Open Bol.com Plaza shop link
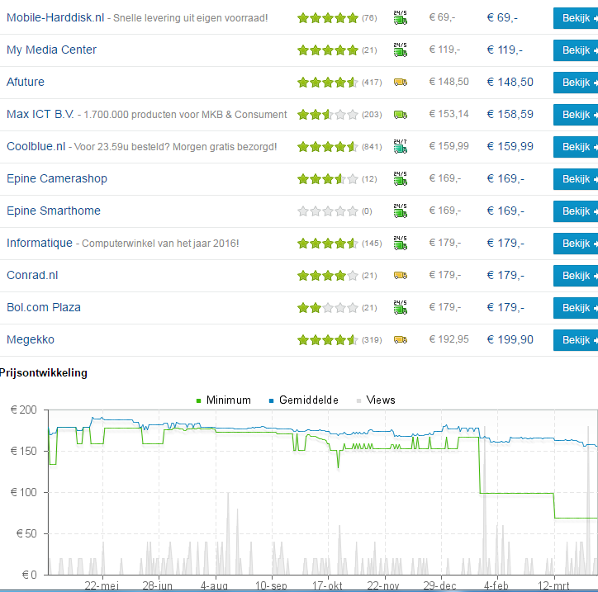Image resolution: width=598 pixels, height=592 pixels. tap(44, 307)
